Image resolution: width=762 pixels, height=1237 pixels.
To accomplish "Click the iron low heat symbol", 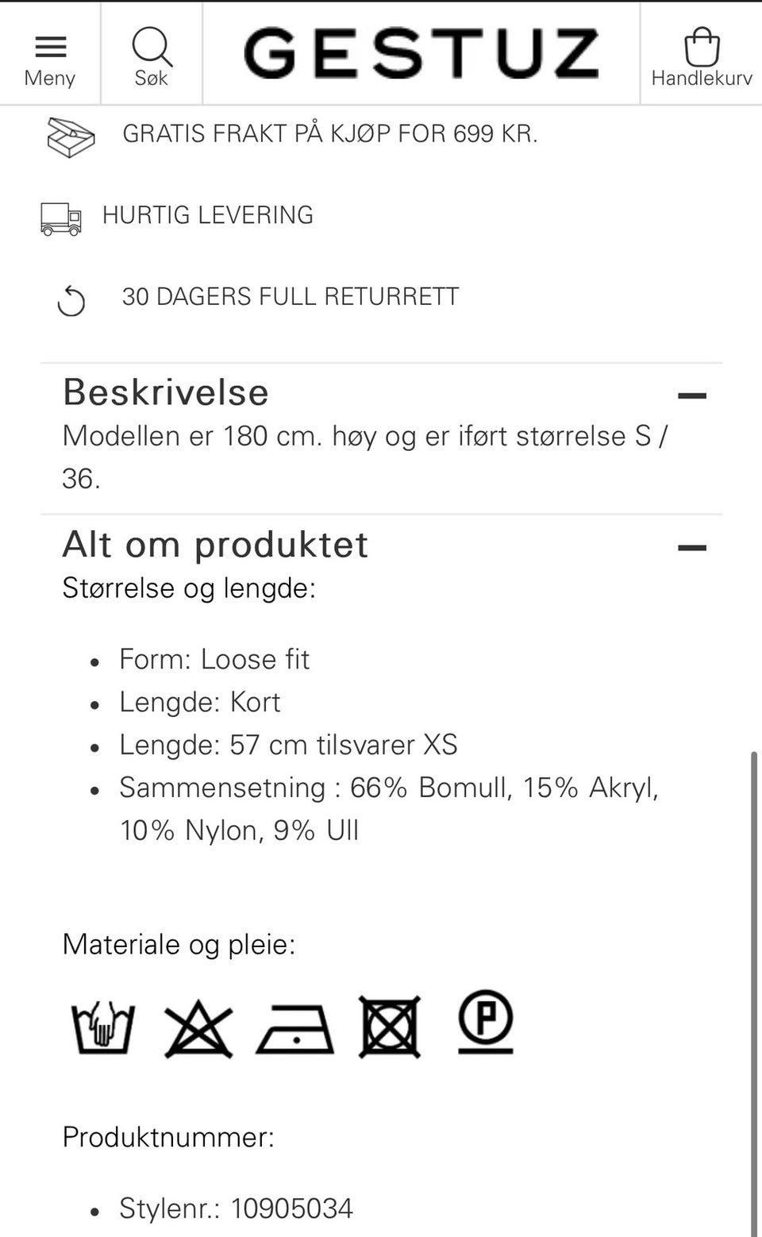I will [x=294, y=1029].
